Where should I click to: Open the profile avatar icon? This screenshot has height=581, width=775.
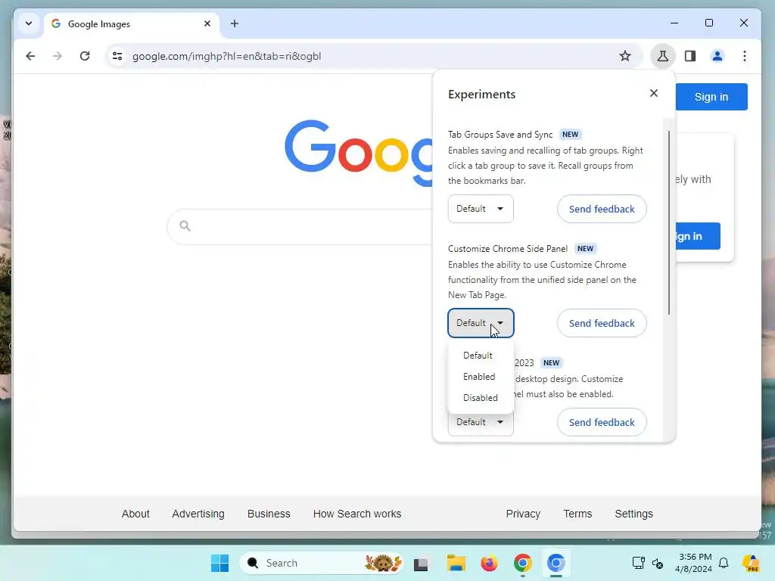(717, 56)
